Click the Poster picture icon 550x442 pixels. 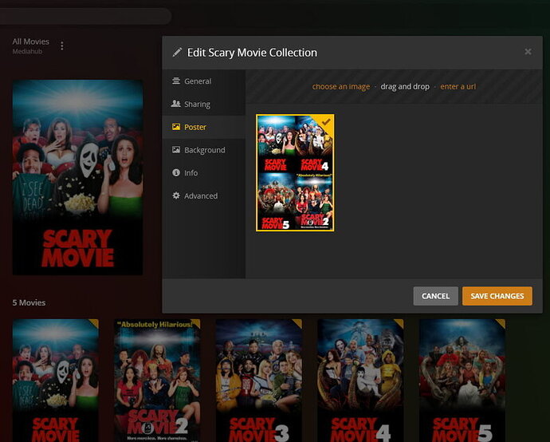[x=176, y=127]
